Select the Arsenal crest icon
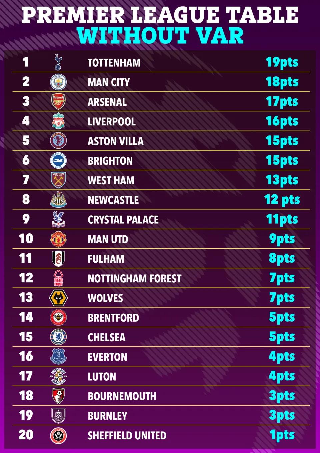Viewport: 320px width, 453px height. (x=58, y=102)
